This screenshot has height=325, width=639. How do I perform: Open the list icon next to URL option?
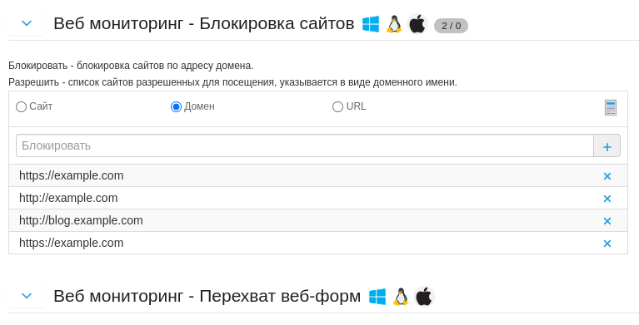(x=610, y=107)
